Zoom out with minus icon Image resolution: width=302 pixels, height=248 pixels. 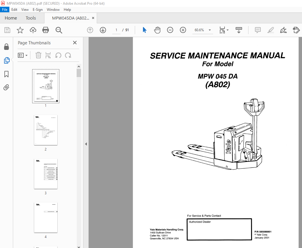coord(170,30)
